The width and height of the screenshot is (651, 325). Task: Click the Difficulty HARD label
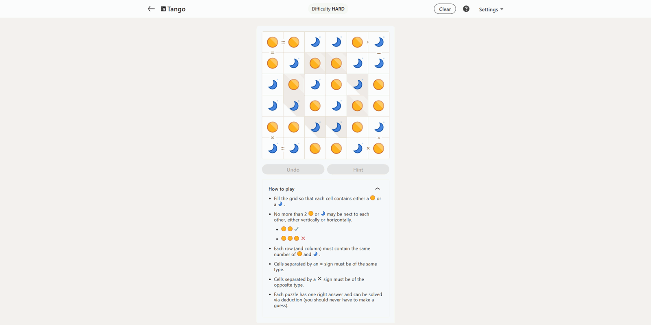[x=328, y=9]
